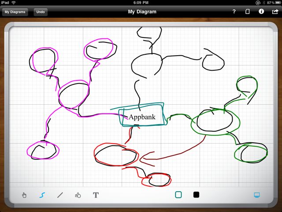282x212 pixels.
Task: Select the shapes tool
Action: (x=78, y=195)
